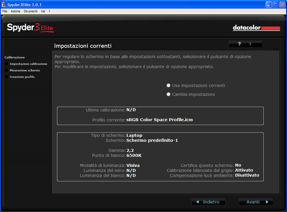Click the 'Schermo predefinito-1' value
Screen dimensions: 287x212
pyautogui.click(x=152, y=140)
